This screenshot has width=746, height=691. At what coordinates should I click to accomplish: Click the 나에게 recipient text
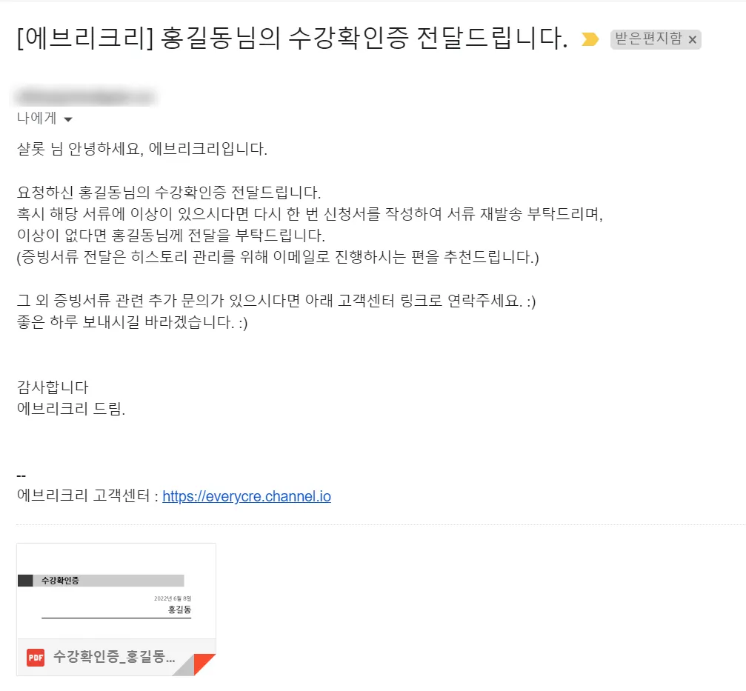point(36,118)
